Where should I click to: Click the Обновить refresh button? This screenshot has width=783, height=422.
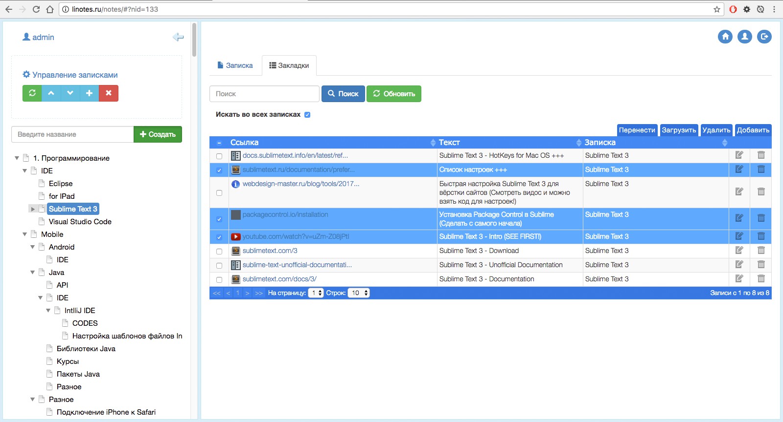pyautogui.click(x=394, y=94)
